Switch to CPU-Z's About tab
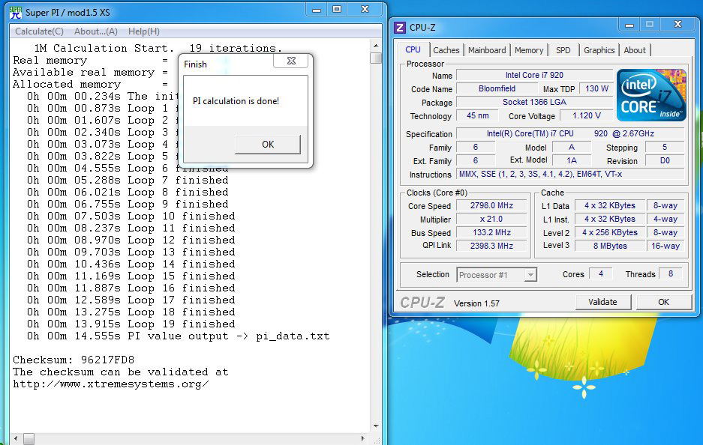 pos(635,50)
